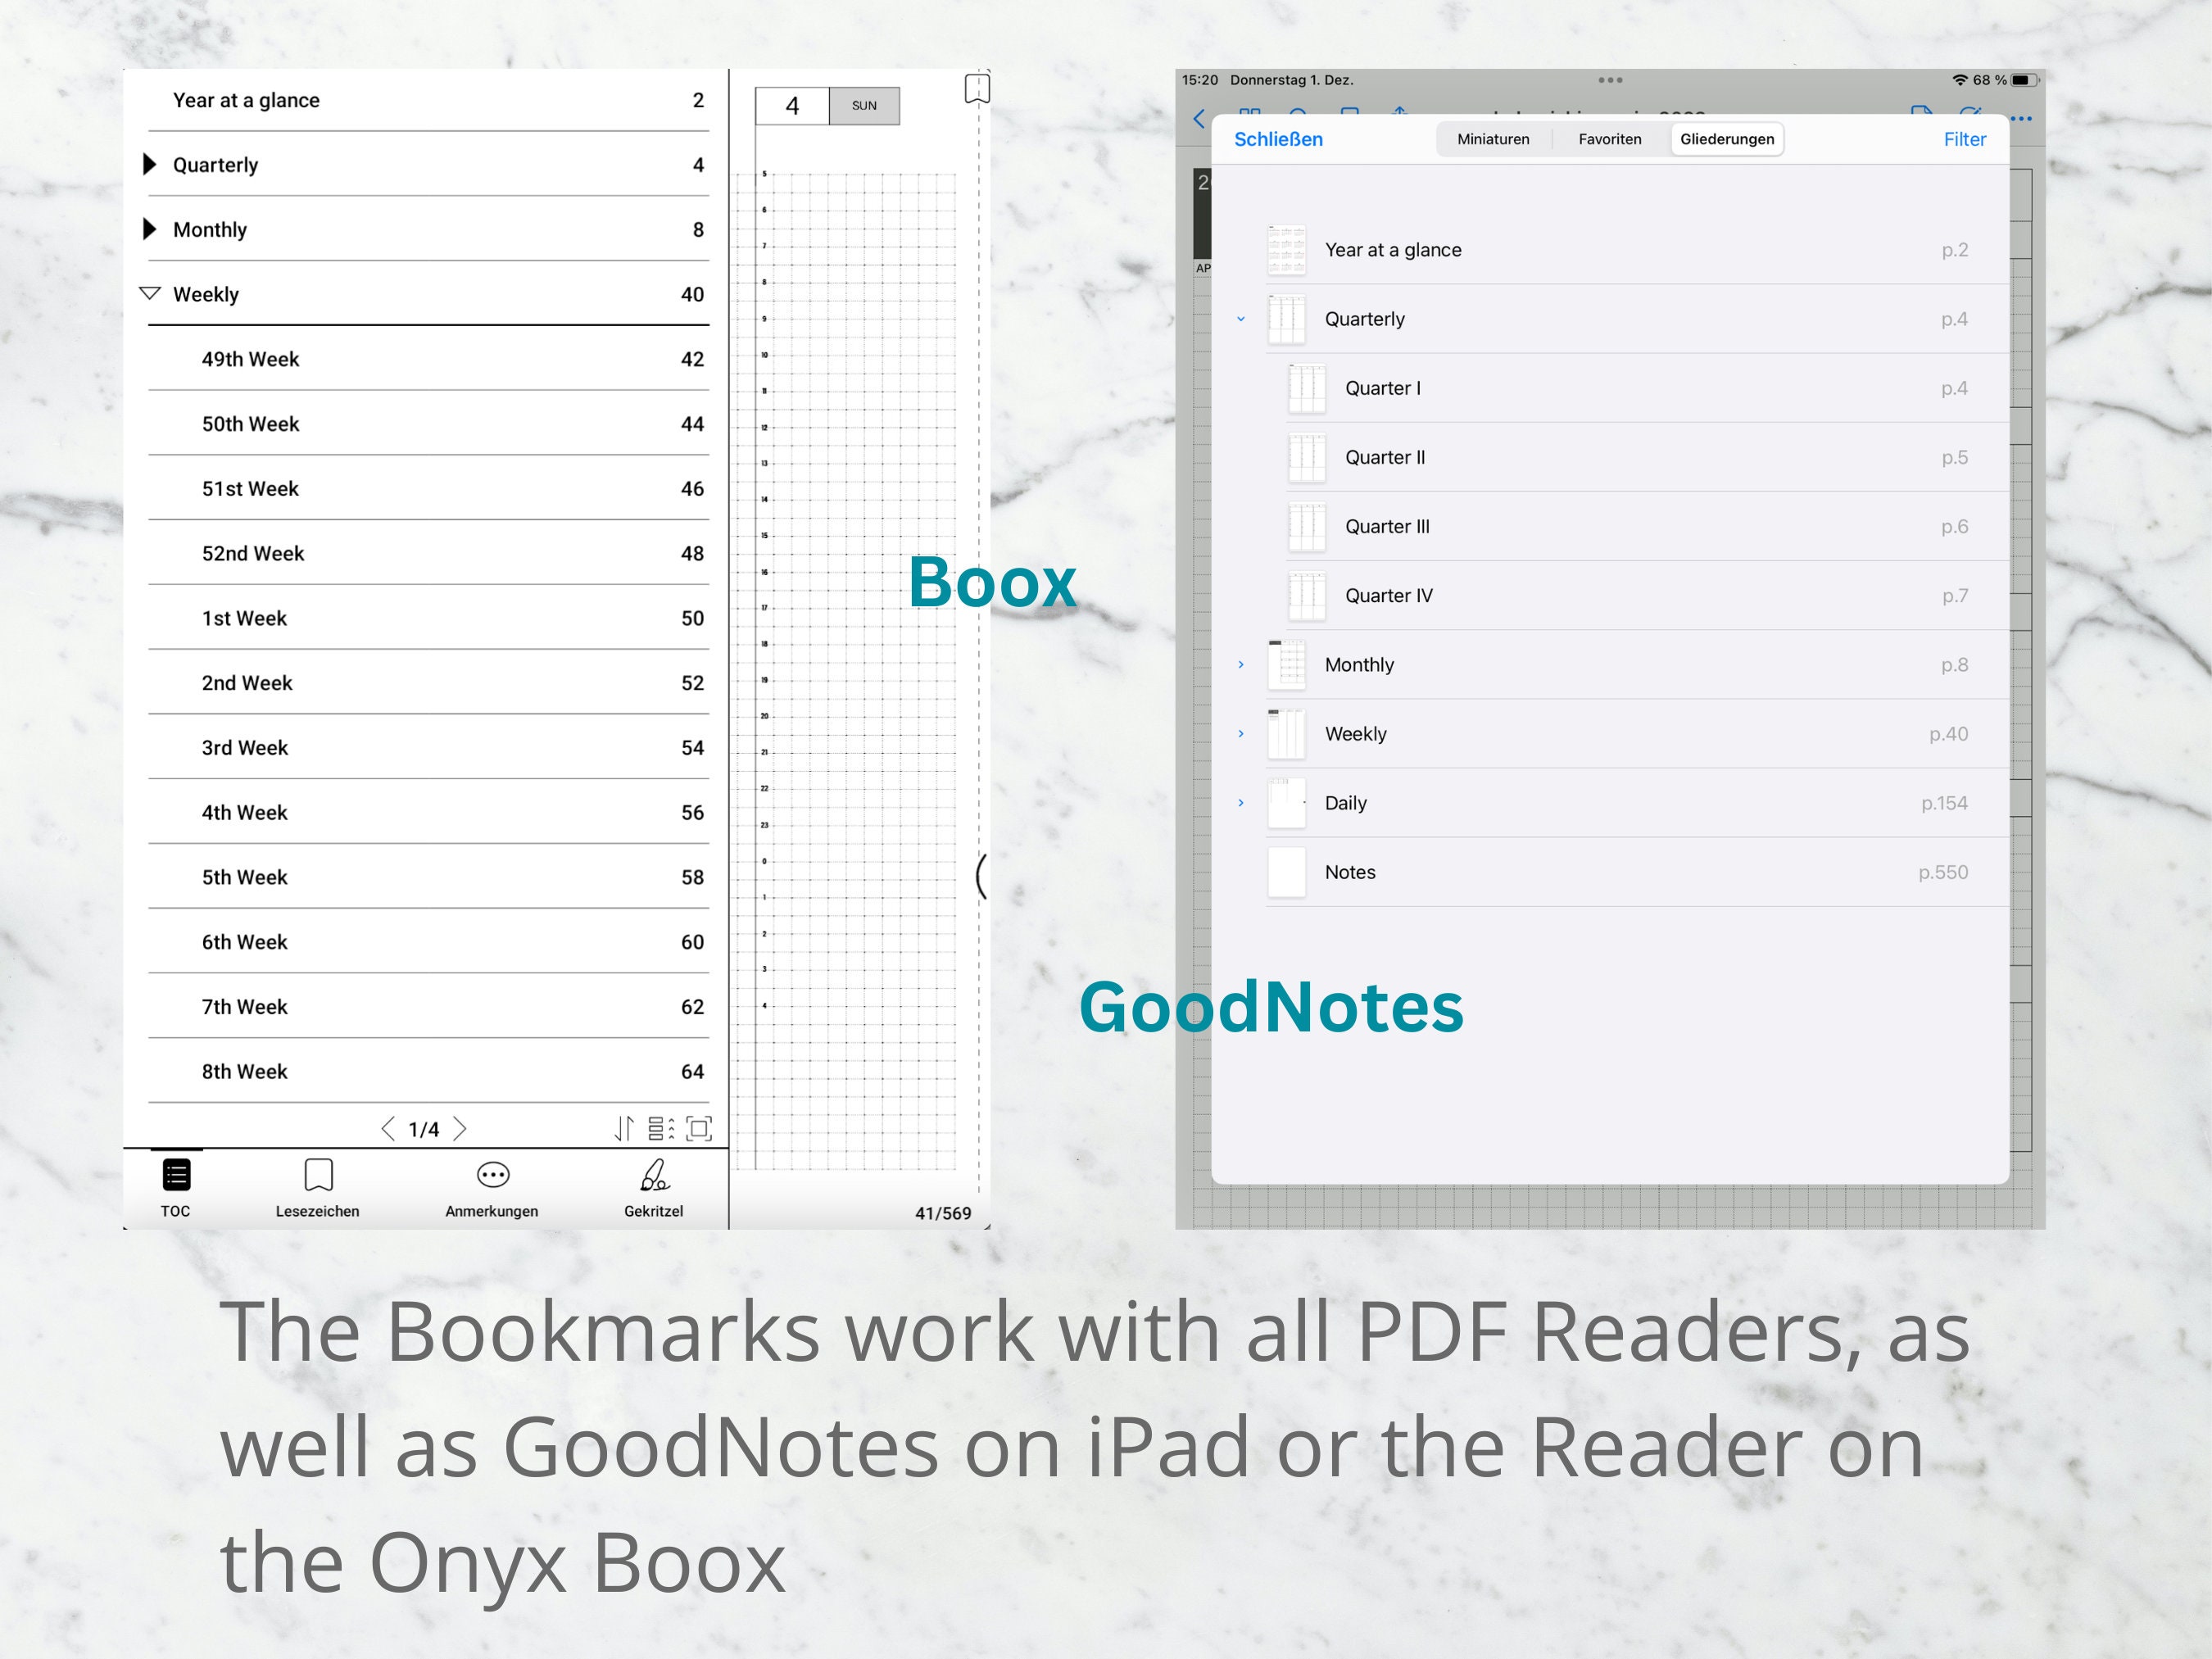Jump to 'Year at a glance' in Boox TOC

coord(428,100)
